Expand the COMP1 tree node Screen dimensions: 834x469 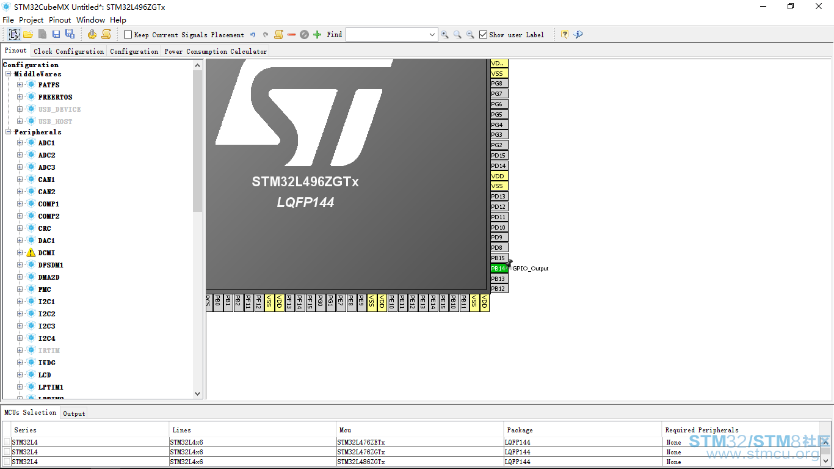pyautogui.click(x=20, y=204)
